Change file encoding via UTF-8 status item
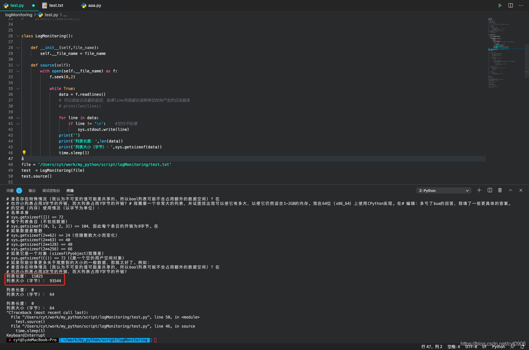The height and width of the screenshot is (350, 529). (x=471, y=347)
